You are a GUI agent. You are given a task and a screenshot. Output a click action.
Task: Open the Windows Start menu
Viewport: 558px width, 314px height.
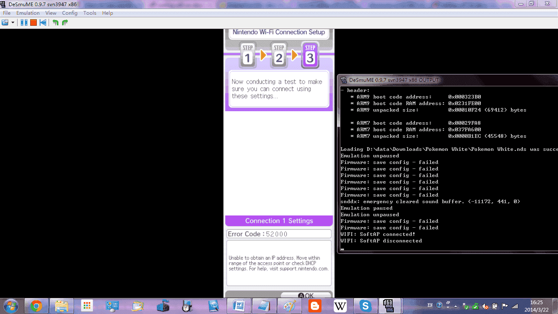point(10,306)
